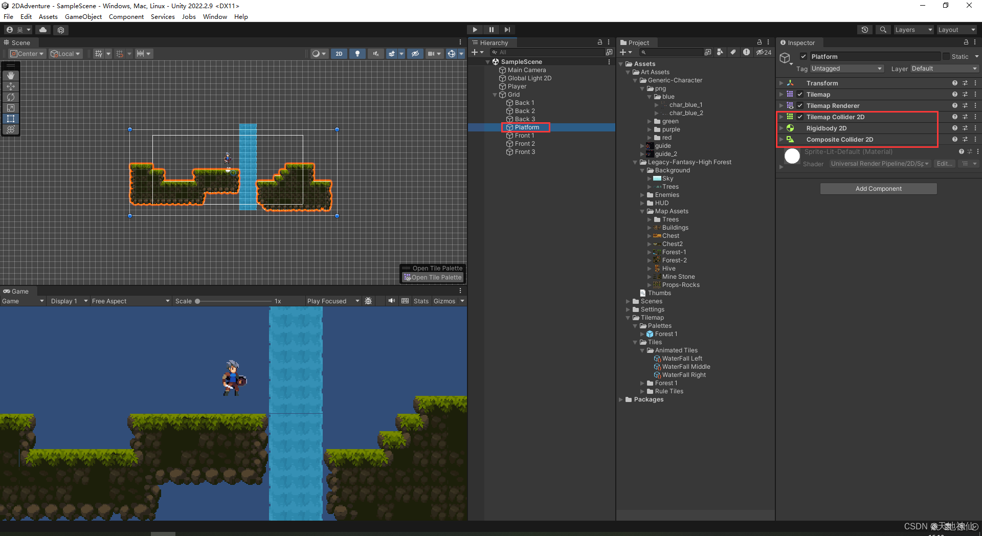Disable the Tilemap component checkbox
Image resolution: width=982 pixels, height=536 pixels.
(x=800, y=94)
